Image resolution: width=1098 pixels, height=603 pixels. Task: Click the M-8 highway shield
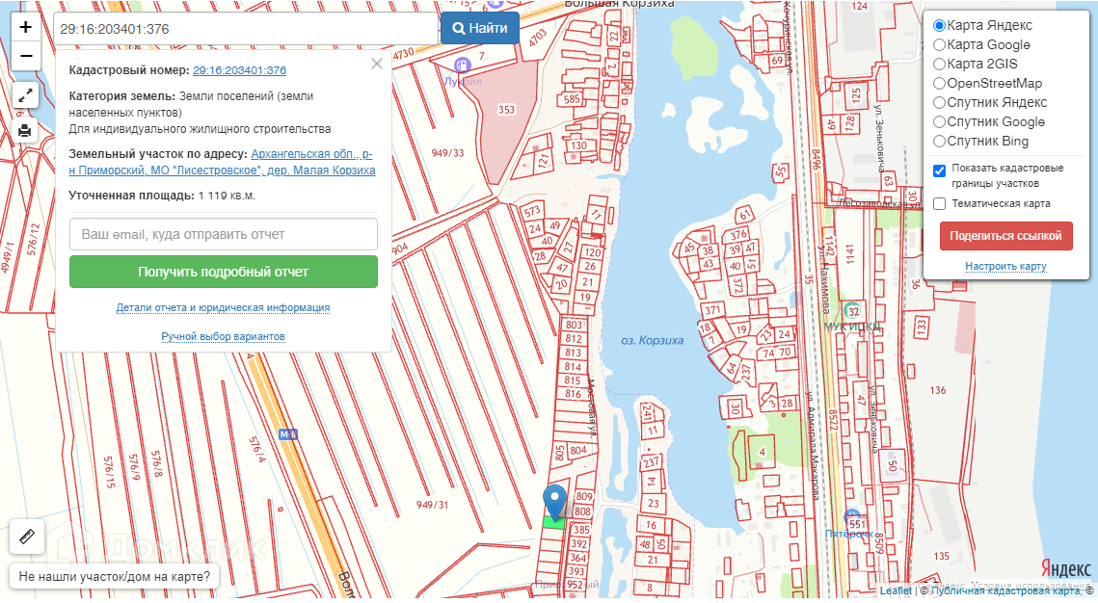pos(288,434)
